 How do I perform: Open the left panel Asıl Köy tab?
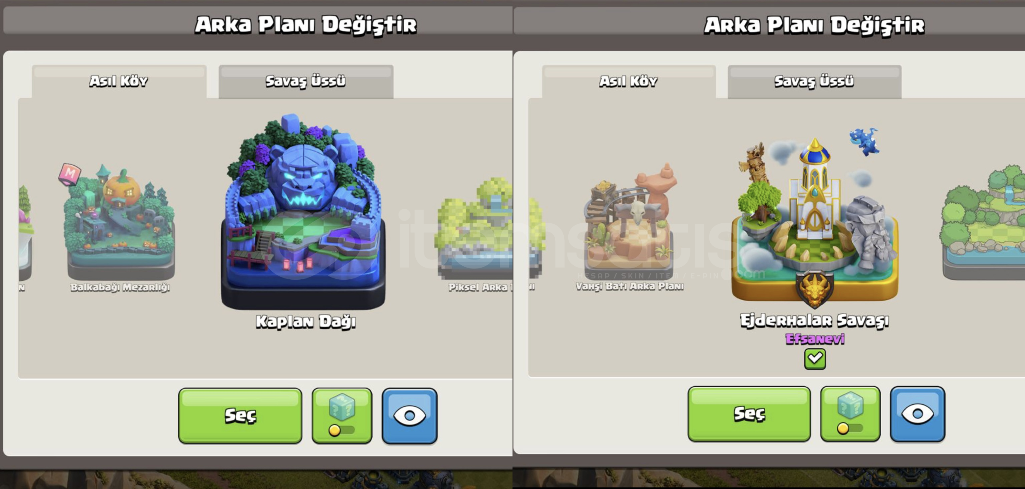119,81
